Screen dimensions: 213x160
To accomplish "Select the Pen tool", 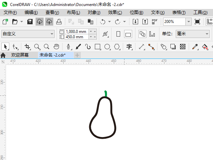I will (x=69, y=47).
